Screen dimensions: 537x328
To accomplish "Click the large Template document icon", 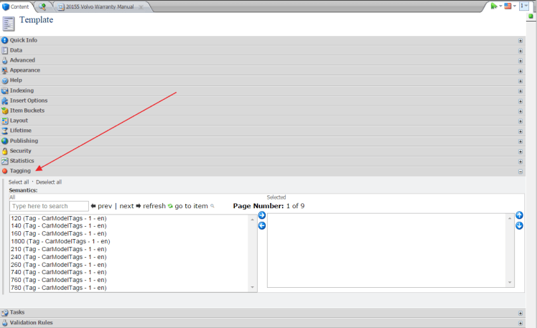I will pyautogui.click(x=9, y=24).
